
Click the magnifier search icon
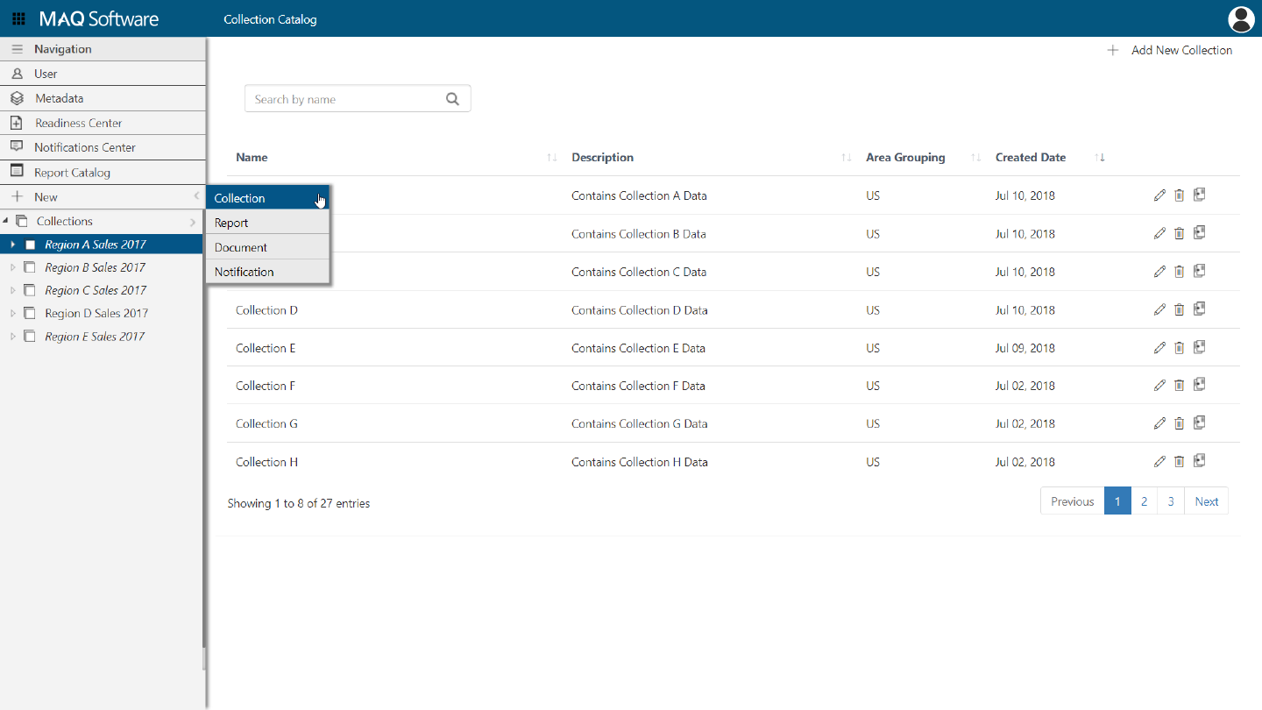[x=452, y=99]
